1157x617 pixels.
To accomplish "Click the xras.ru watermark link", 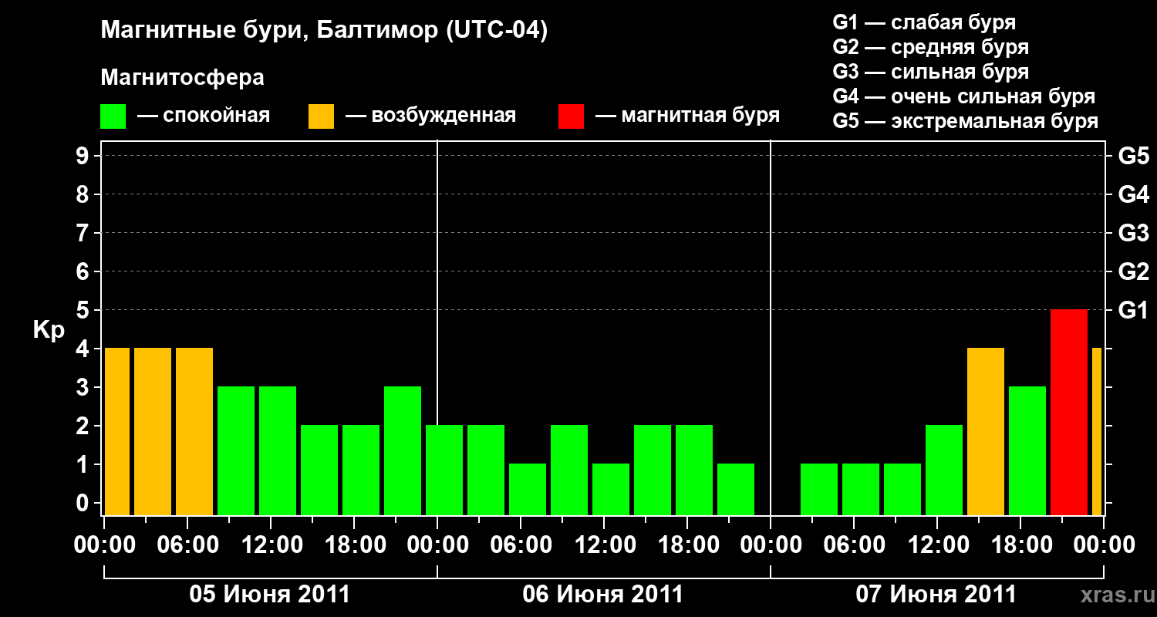I will (1115, 594).
